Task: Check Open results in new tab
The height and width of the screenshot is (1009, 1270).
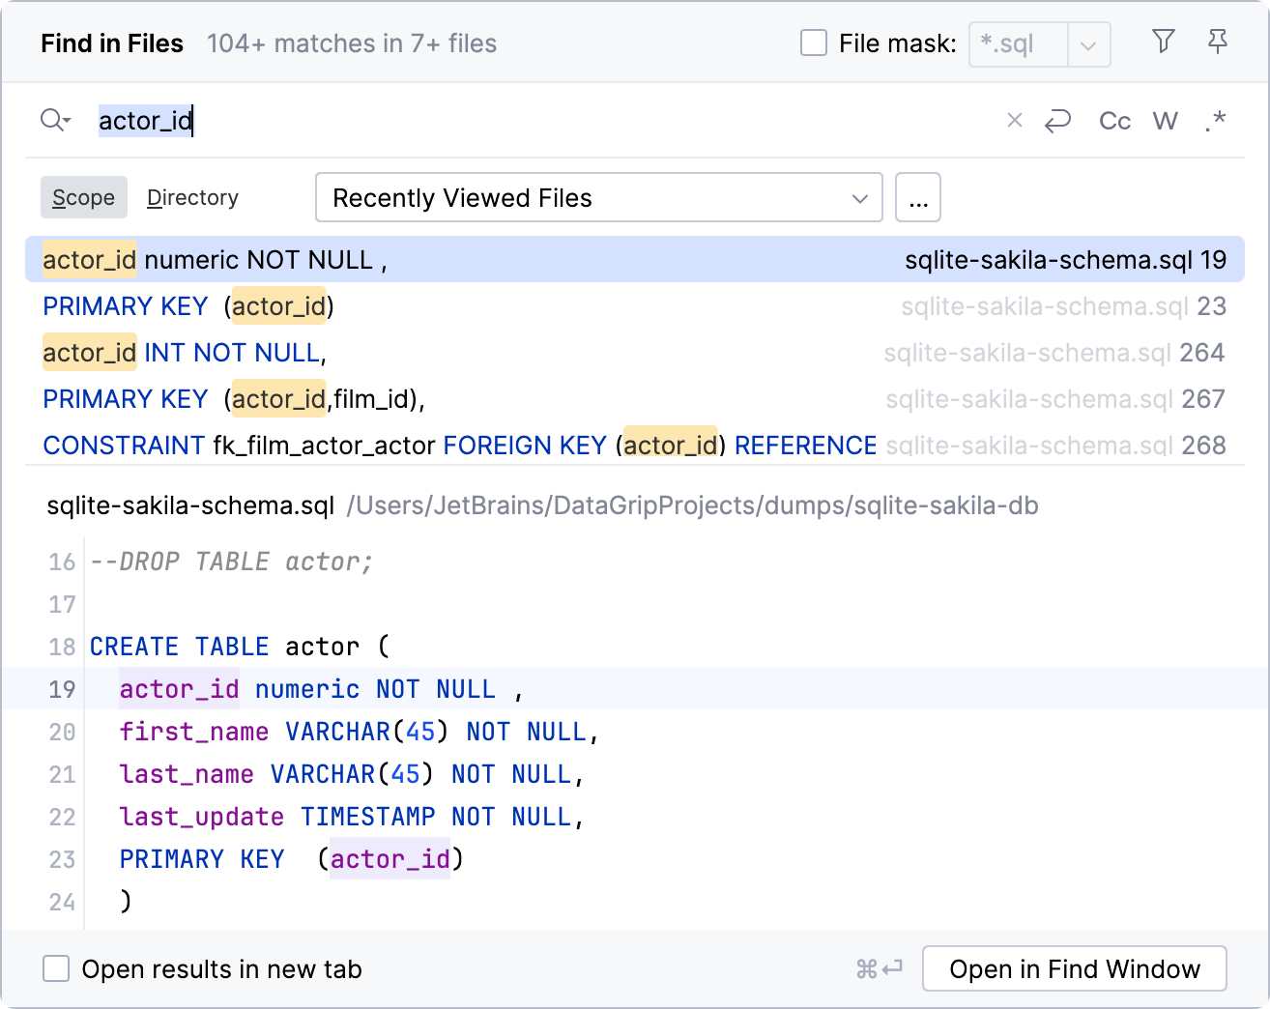Action: pos(56,968)
